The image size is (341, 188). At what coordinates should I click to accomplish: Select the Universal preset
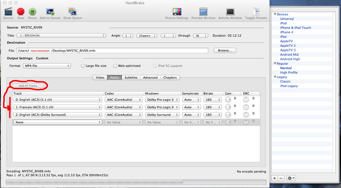tap(287, 19)
